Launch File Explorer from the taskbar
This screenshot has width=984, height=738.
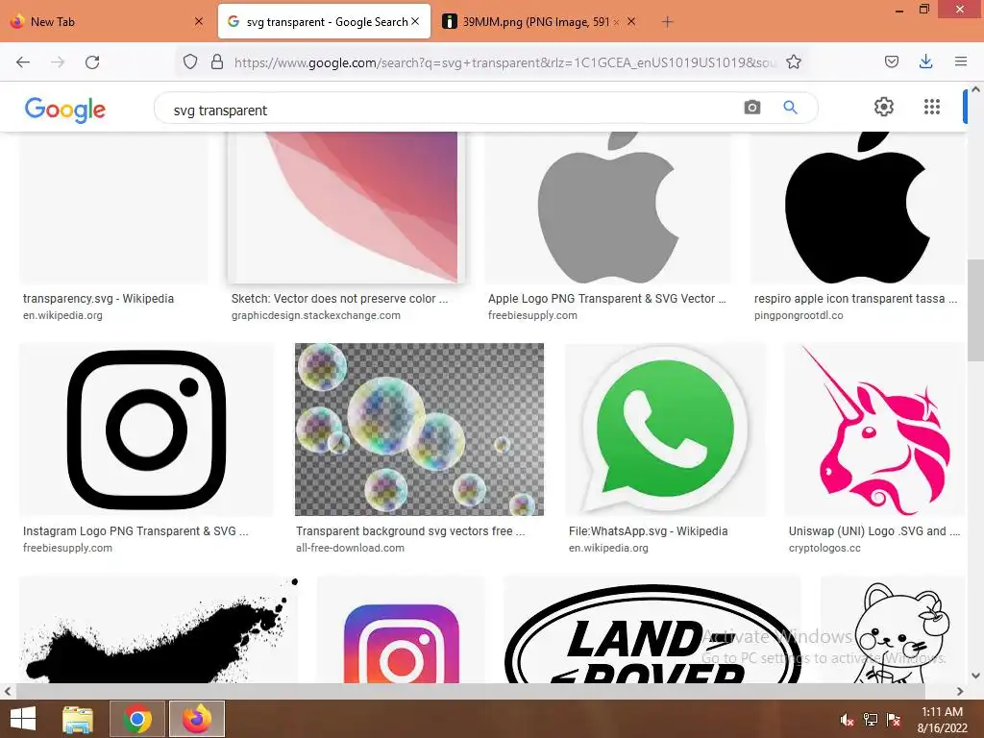coord(78,719)
